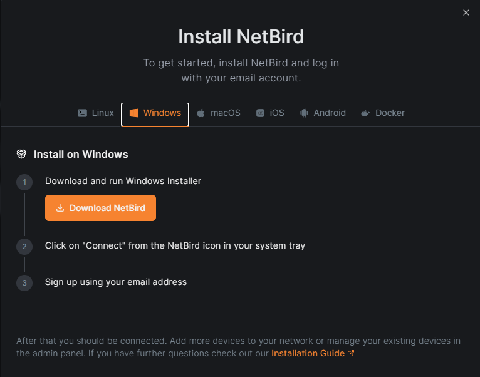Click the external link icon after Installation Guide
The image size is (480, 377).
(x=351, y=353)
